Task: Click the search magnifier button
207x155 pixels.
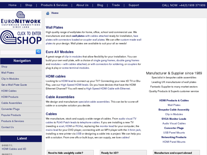Action: click(x=38, y=52)
